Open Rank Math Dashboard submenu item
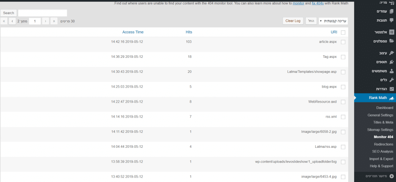 pyautogui.click(x=385, y=108)
